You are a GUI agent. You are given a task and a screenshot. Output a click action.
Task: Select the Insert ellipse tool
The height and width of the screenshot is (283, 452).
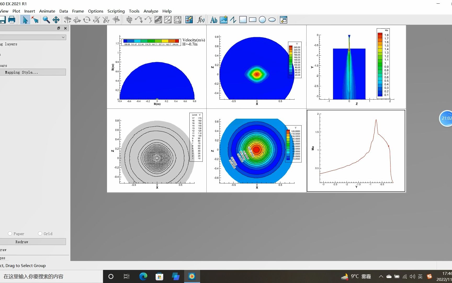pos(272,20)
